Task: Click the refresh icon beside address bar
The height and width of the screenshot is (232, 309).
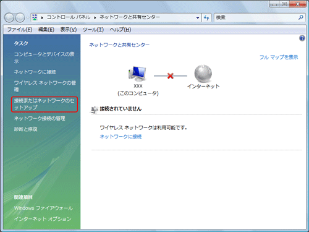Action: point(206,18)
